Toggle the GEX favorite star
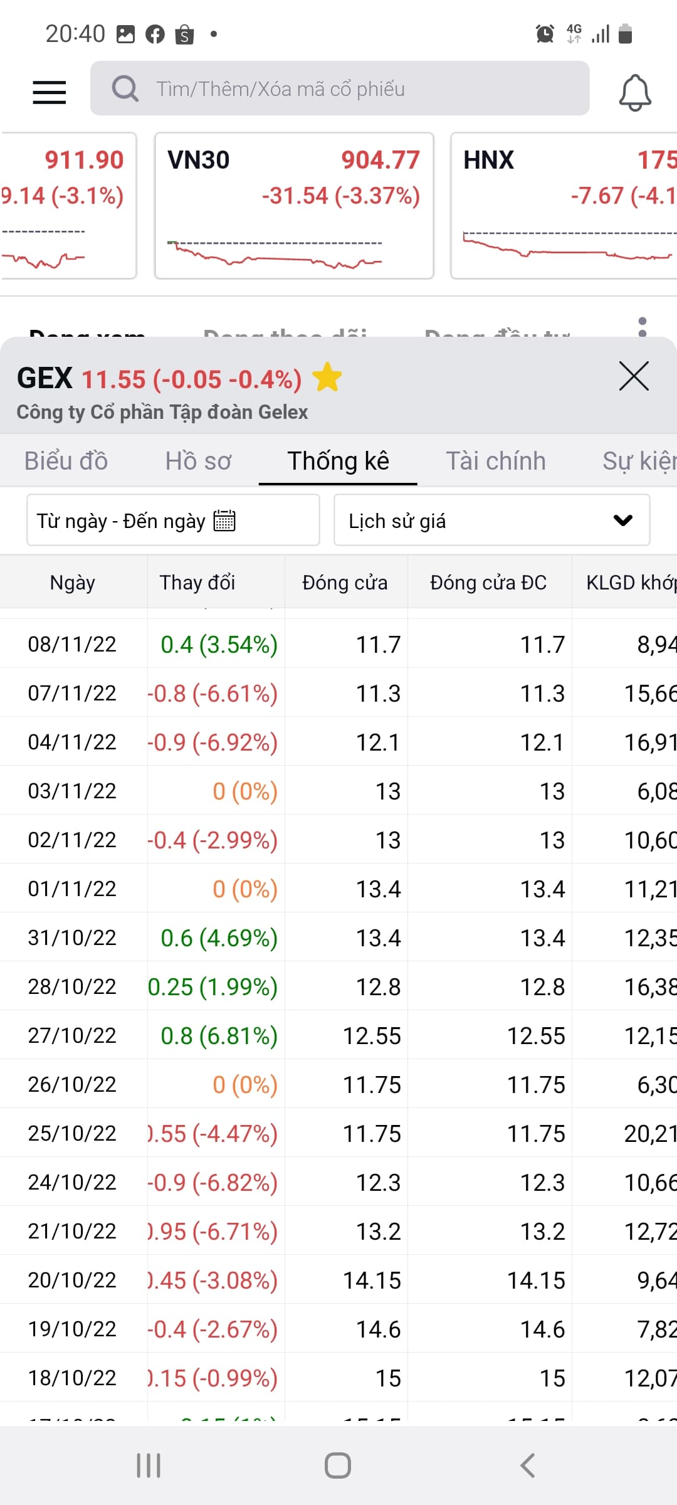Viewport: 677px width, 1505px height. tap(327, 378)
